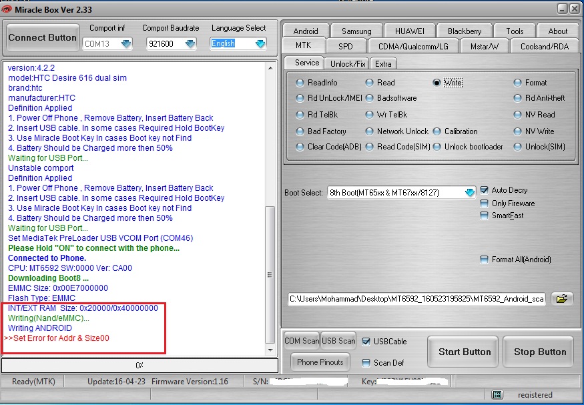Switch to the Unlock/Fix sub-tab

[348, 63]
